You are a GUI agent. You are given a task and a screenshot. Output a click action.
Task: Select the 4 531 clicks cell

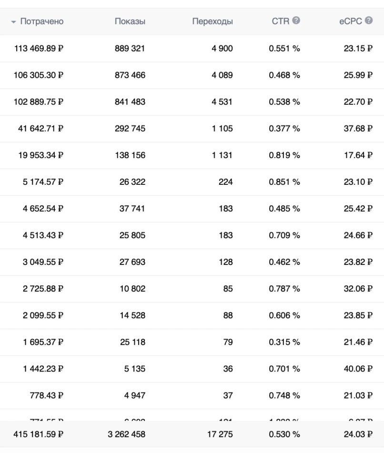point(222,101)
